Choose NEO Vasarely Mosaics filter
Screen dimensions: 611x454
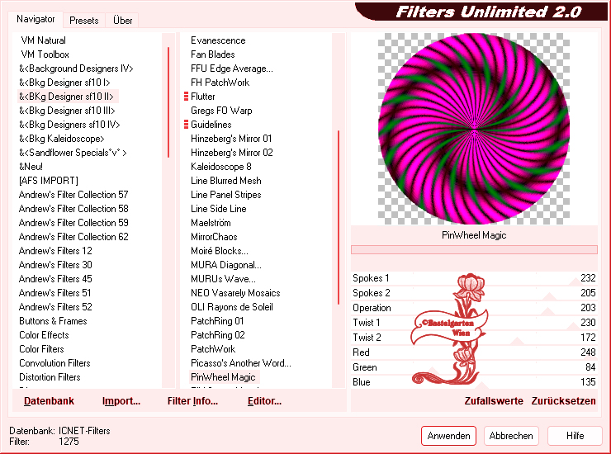[x=235, y=293]
